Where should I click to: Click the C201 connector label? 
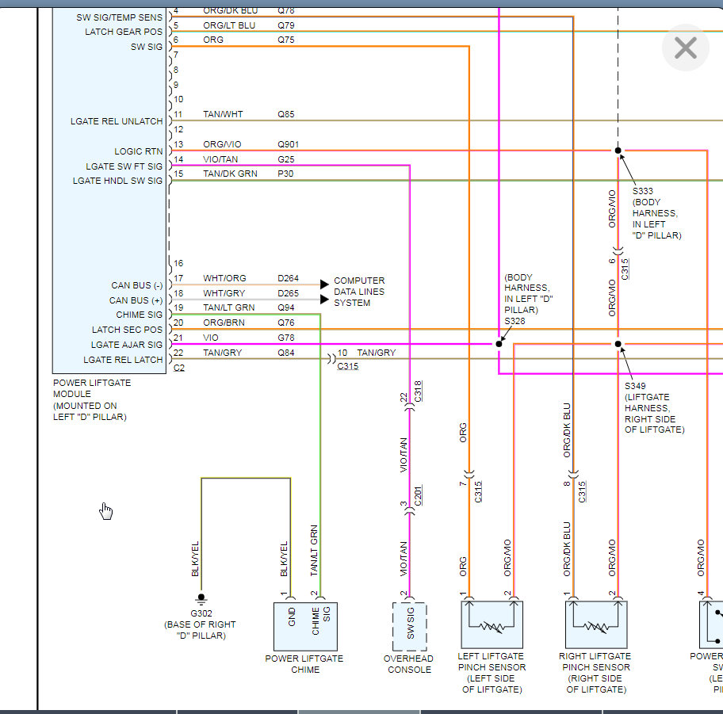pyautogui.click(x=418, y=496)
